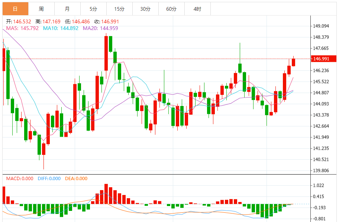This screenshot has height=222, width=339.
Task: Click the red 146.991 current price tag
Action: 324,59
